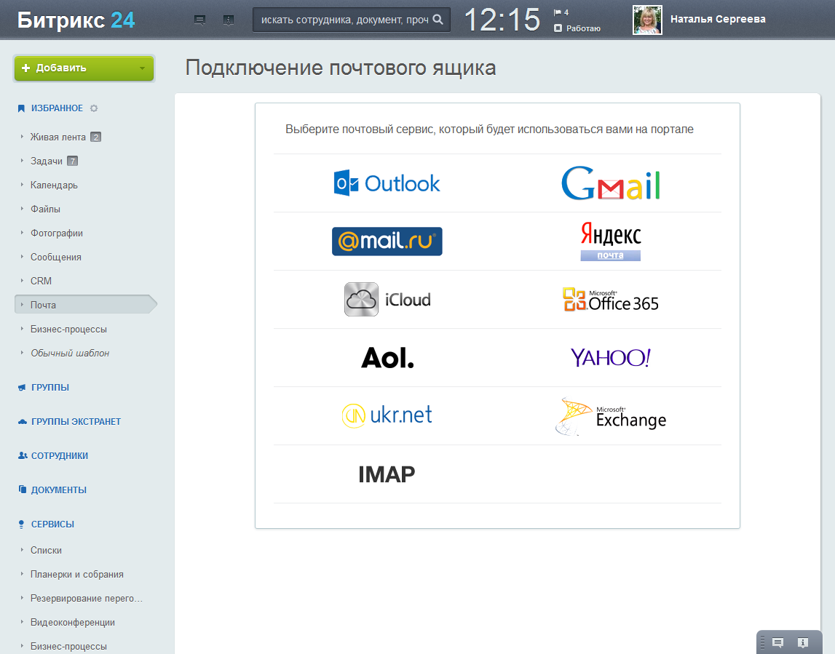
Task: Pick the ukr.net mail service
Action: pos(387,415)
